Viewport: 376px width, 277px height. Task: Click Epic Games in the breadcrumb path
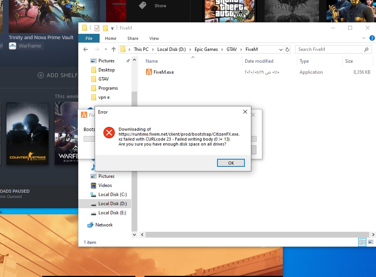point(206,49)
